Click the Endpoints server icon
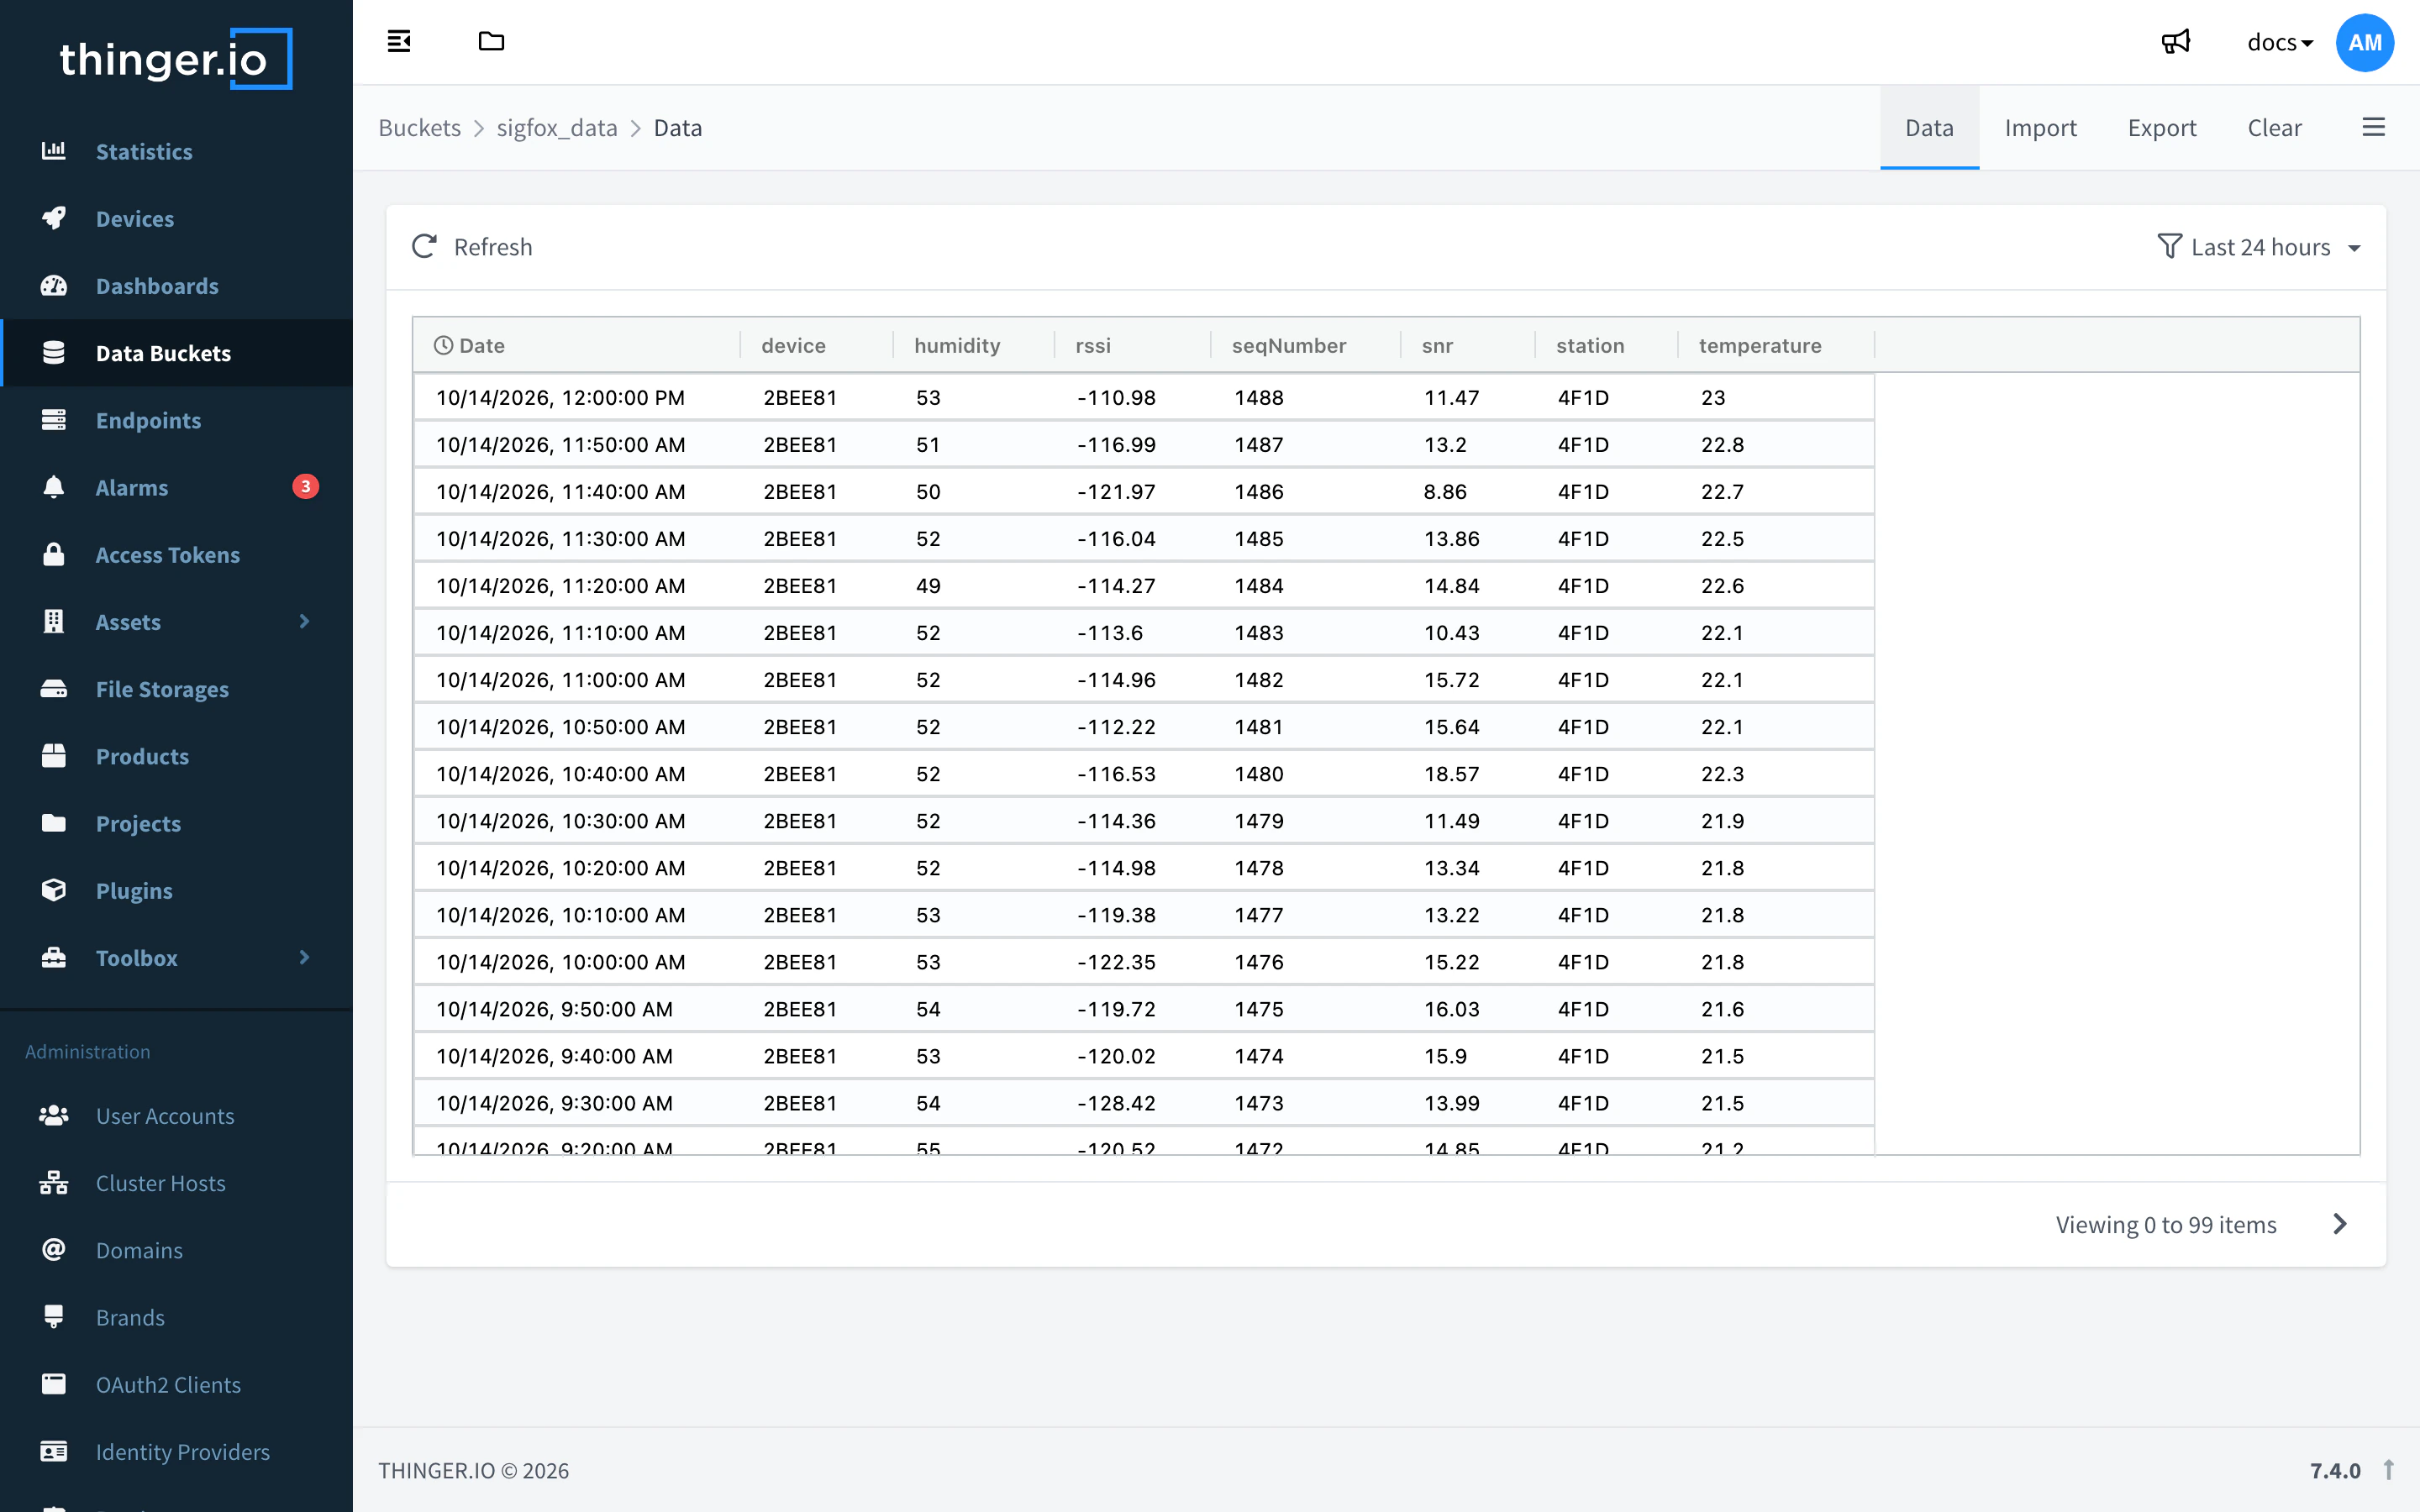 click(53, 420)
